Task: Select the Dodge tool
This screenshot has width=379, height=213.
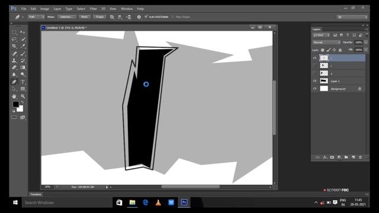Action: tap(23, 75)
